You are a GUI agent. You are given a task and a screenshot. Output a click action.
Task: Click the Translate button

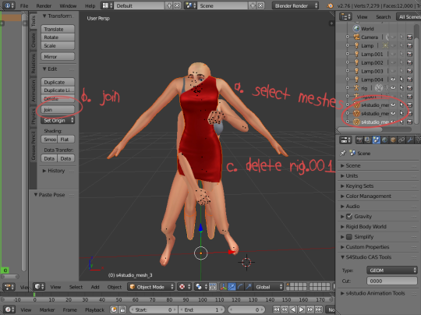click(58, 29)
